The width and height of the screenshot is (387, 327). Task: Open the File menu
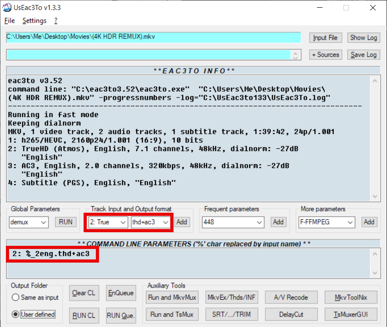[x=10, y=21]
